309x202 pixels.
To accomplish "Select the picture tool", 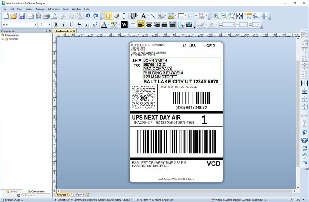I will pyautogui.click(x=171, y=16).
